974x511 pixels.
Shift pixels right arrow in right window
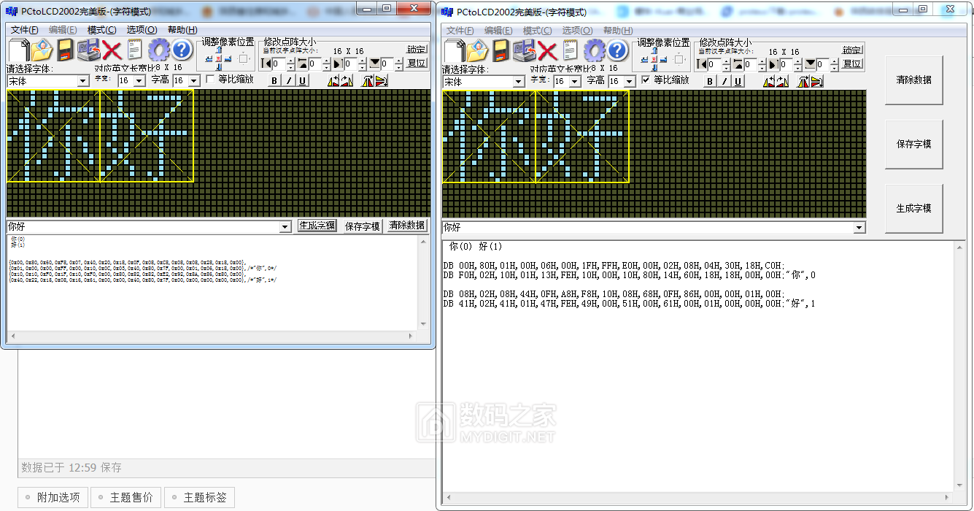662,58
